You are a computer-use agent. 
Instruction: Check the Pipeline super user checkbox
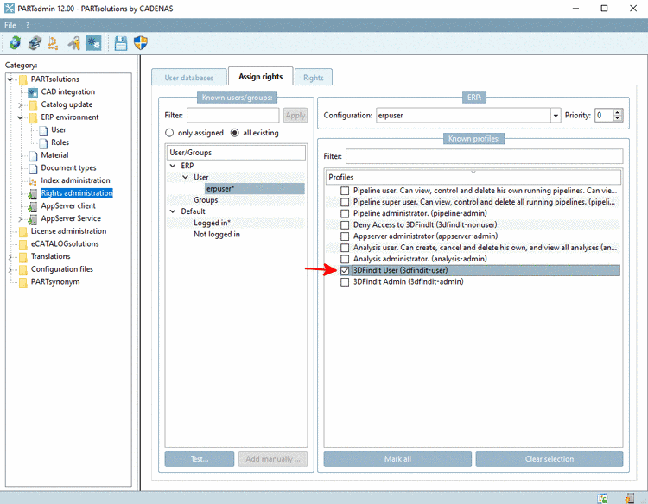pos(345,202)
